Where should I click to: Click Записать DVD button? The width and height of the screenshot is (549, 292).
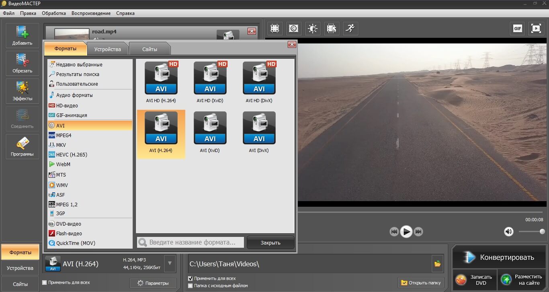475,280
